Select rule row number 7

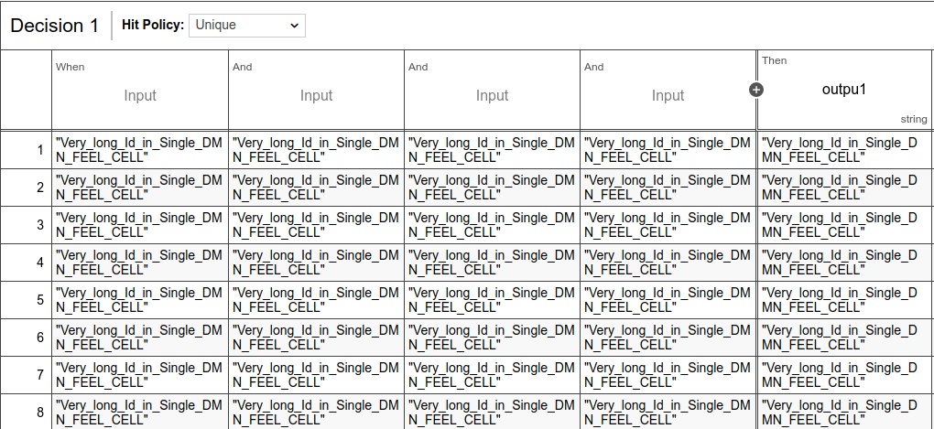27,375
